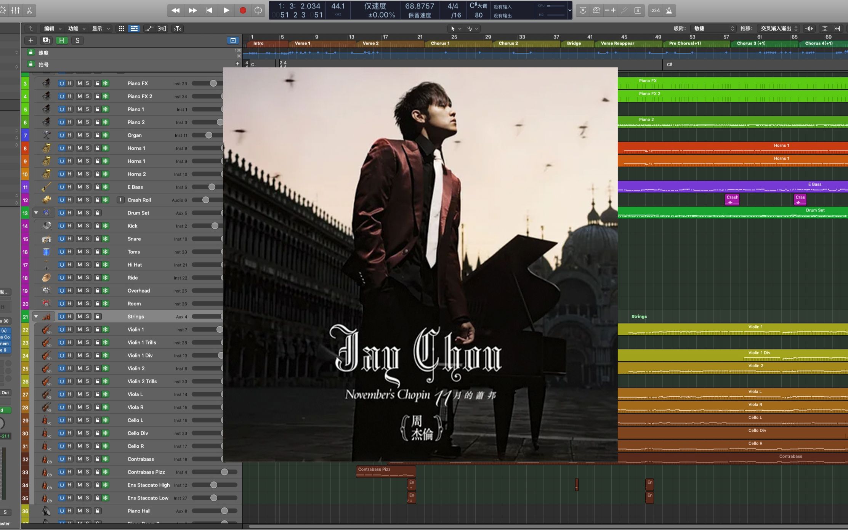This screenshot has height=530, width=848.
Task: Start playback with the Play button
Action: pos(226,10)
